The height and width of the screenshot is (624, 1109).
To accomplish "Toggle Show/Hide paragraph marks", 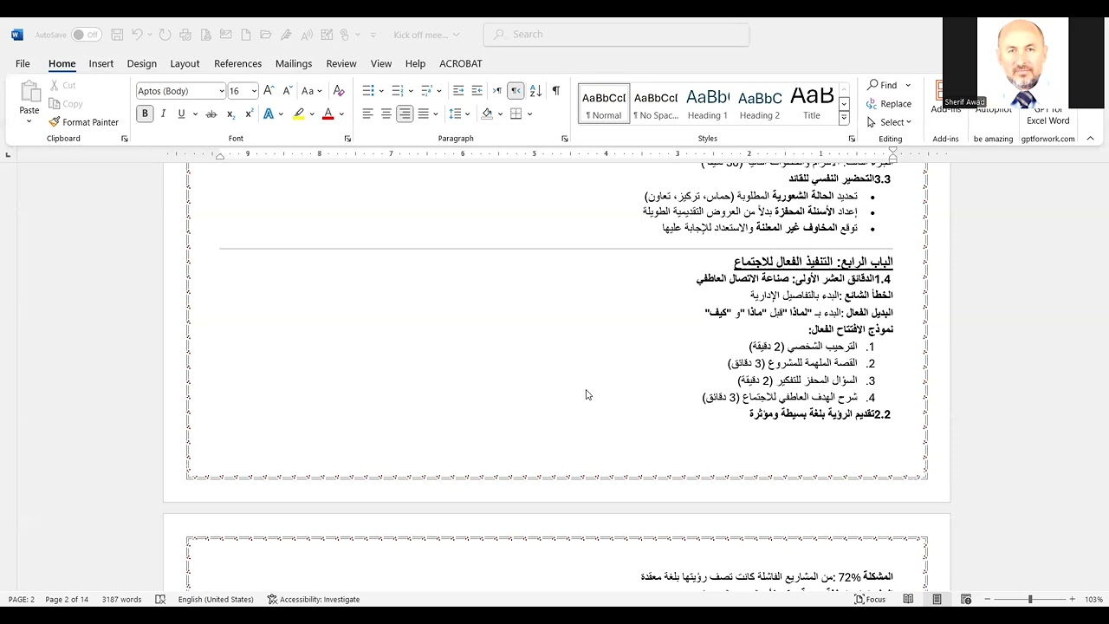I will point(555,91).
